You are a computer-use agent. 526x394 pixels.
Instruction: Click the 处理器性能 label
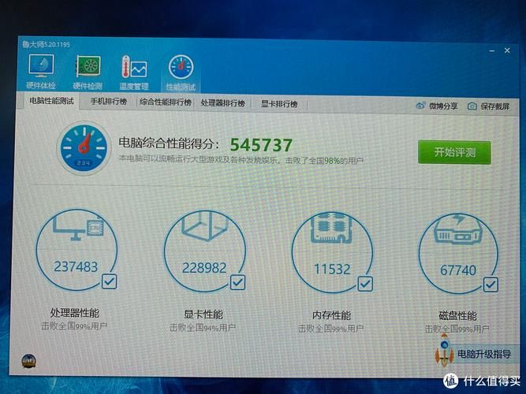click(x=74, y=313)
